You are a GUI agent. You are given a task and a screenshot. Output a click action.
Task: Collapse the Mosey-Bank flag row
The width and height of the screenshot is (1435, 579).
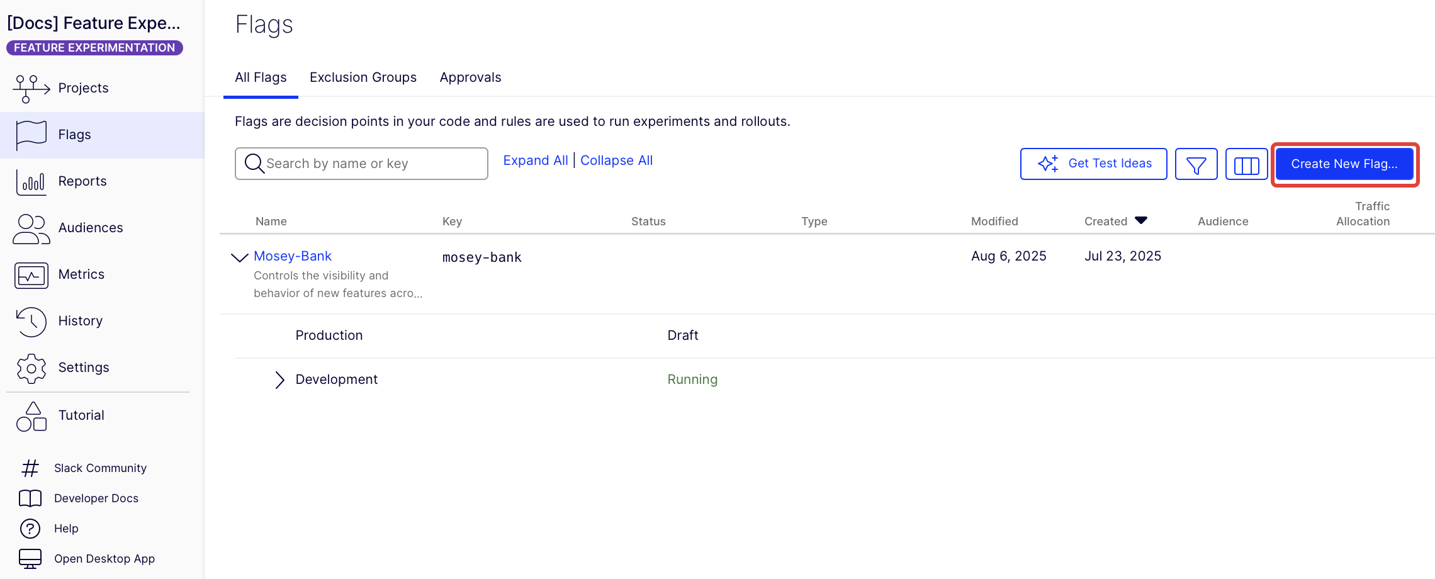coord(239,257)
